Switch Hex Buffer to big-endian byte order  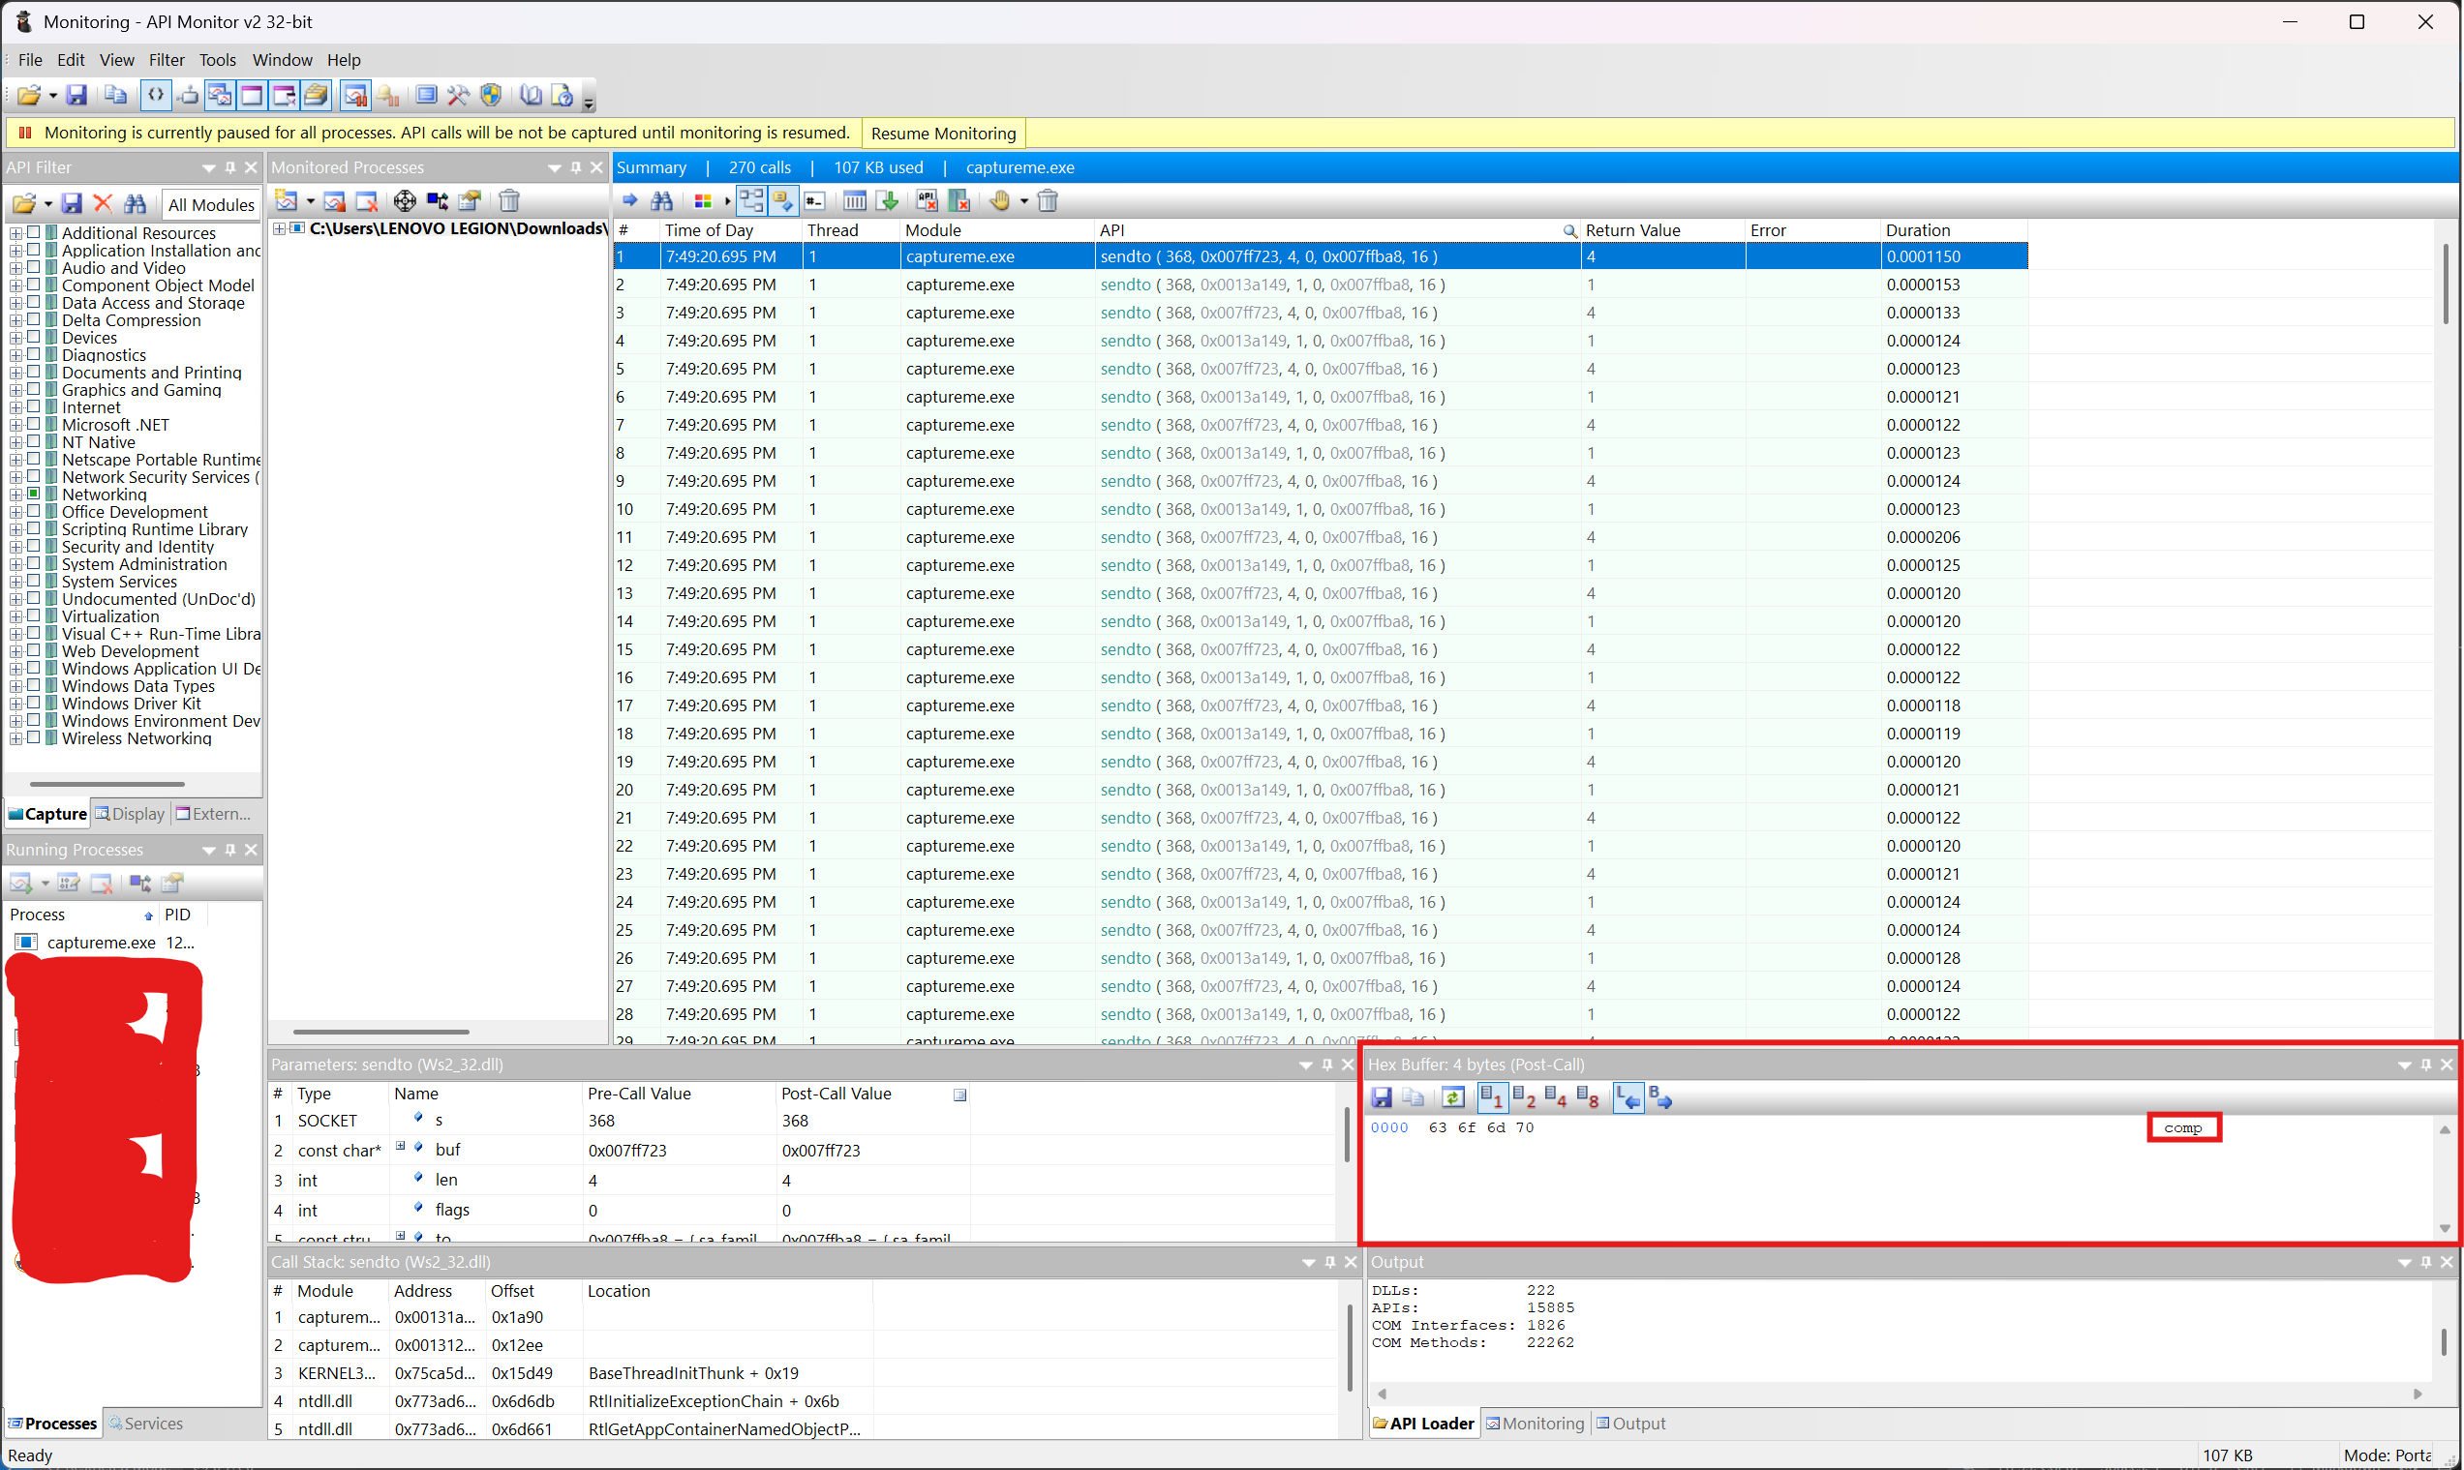1660,1097
